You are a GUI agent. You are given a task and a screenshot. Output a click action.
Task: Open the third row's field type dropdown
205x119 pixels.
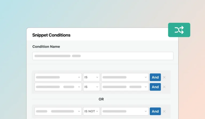58,111
